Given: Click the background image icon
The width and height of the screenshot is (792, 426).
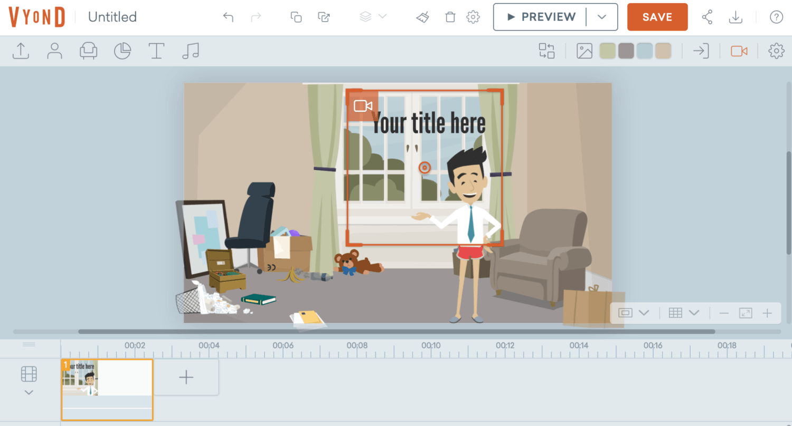Looking at the screenshot, I should (x=584, y=51).
